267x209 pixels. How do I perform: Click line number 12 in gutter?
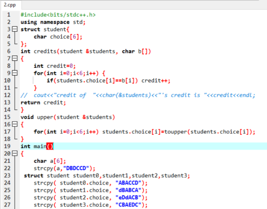click(7, 95)
